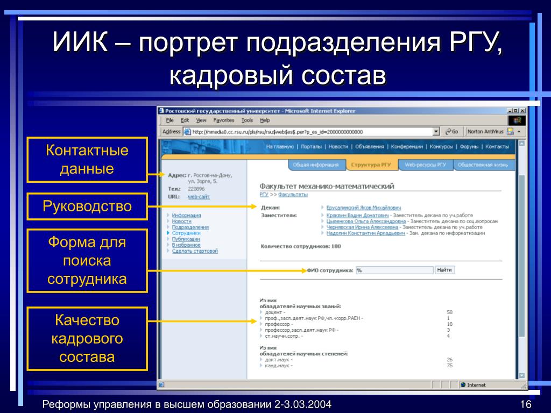The height and width of the screenshot is (413, 551).
Task: Switch to 'Общая информация' tab
Action: (x=315, y=165)
